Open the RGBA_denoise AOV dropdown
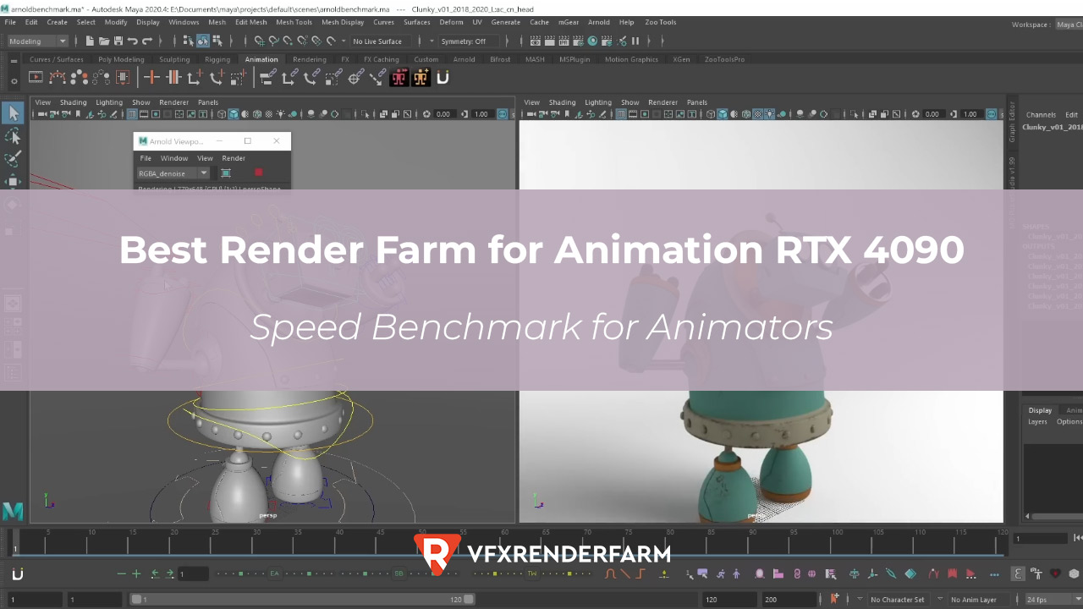The image size is (1083, 609). [x=173, y=173]
